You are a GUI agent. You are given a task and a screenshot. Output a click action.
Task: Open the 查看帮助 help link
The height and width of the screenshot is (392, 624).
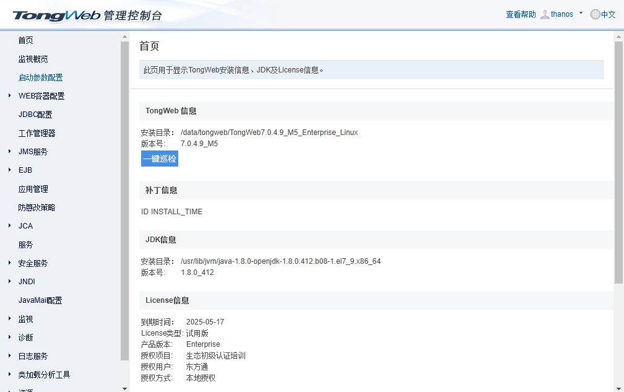pyautogui.click(x=521, y=14)
